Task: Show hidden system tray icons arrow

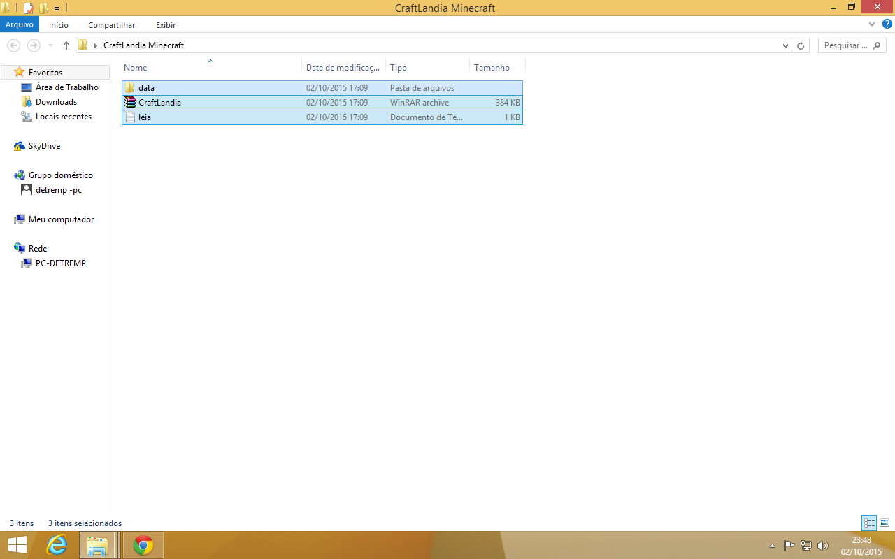Action: [772, 546]
